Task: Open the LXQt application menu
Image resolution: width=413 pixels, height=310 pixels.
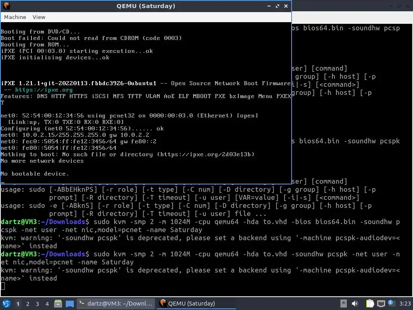Action: click(6, 304)
